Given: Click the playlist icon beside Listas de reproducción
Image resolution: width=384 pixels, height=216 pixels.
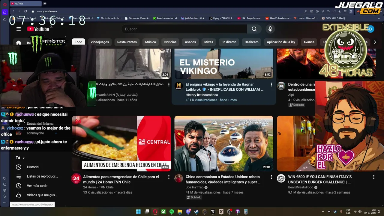Looking at the screenshot, I should pos(19,176).
